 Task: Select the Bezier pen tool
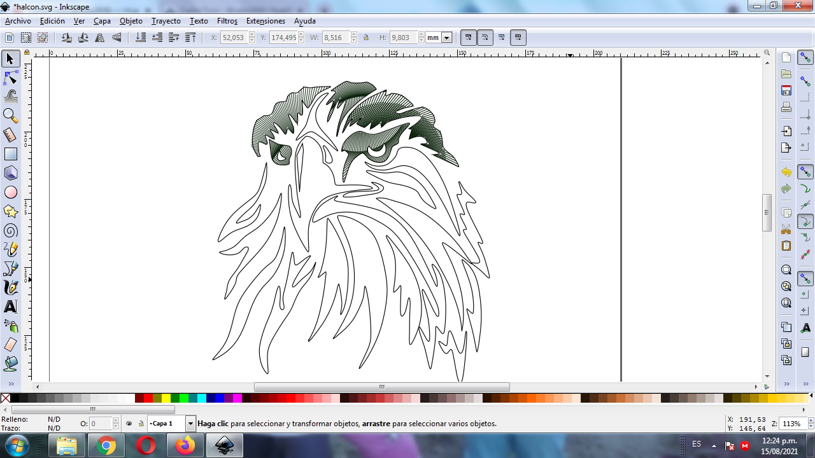click(x=10, y=268)
